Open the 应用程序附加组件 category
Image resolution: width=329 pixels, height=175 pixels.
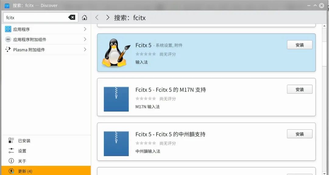(x=46, y=39)
